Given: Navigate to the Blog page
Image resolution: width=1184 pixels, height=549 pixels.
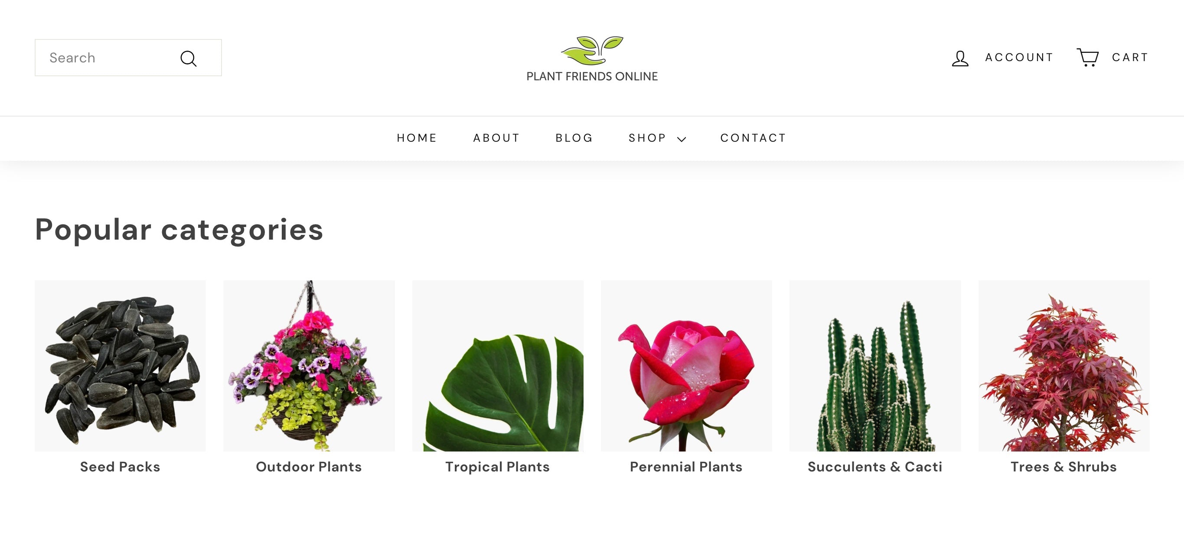Looking at the screenshot, I should click(574, 138).
